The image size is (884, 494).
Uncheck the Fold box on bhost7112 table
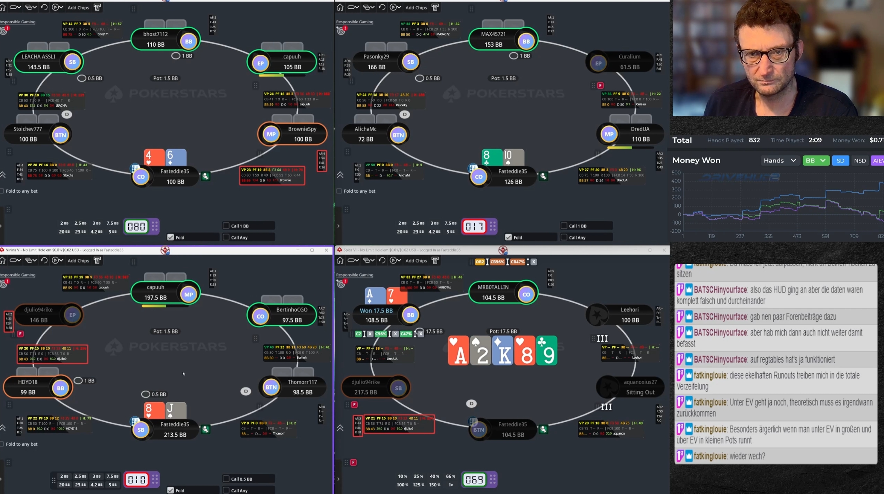(170, 237)
